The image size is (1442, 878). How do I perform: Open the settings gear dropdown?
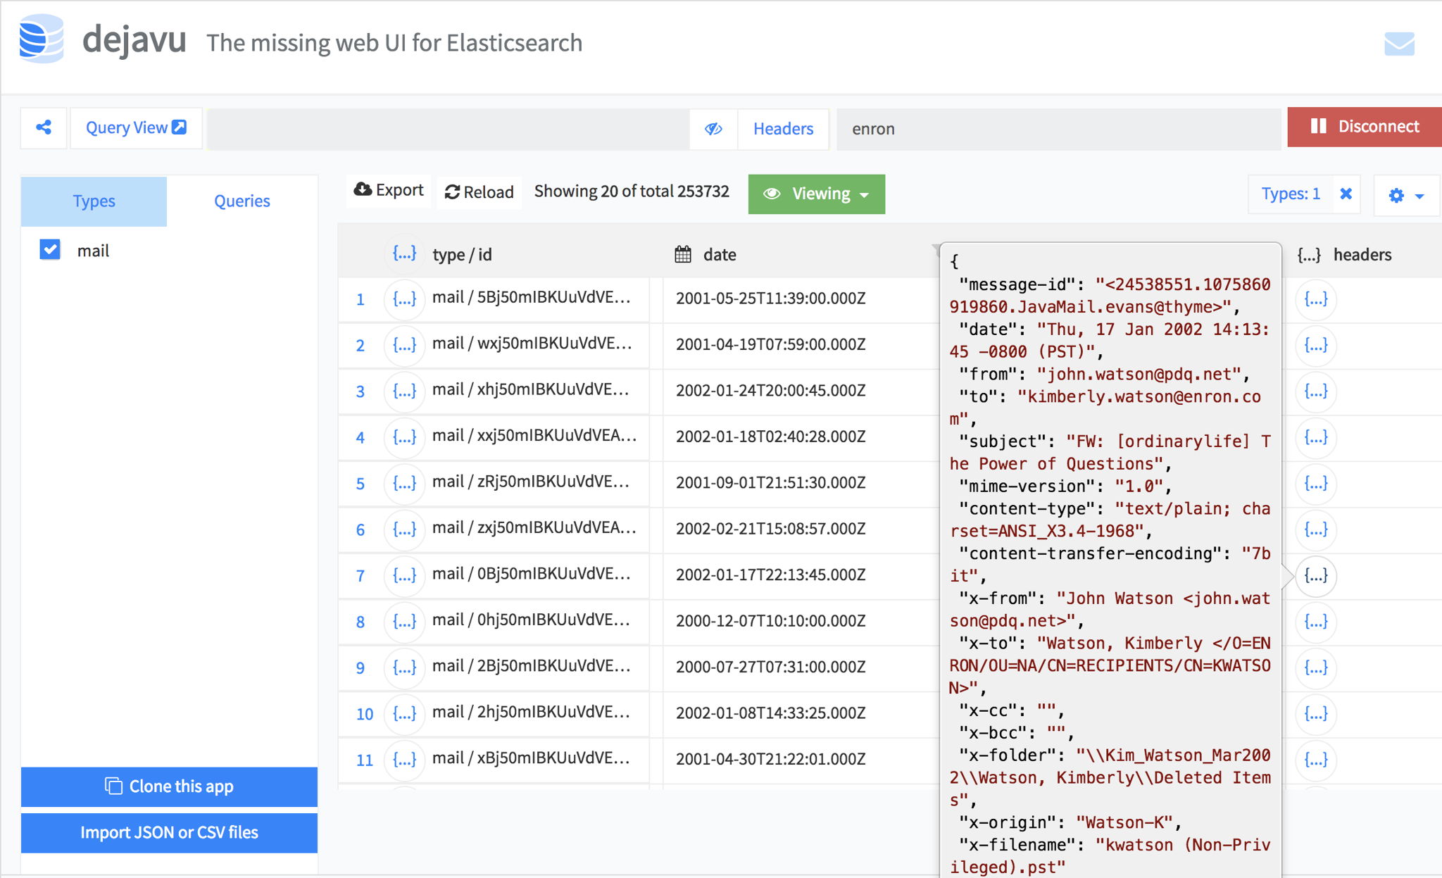1405,195
